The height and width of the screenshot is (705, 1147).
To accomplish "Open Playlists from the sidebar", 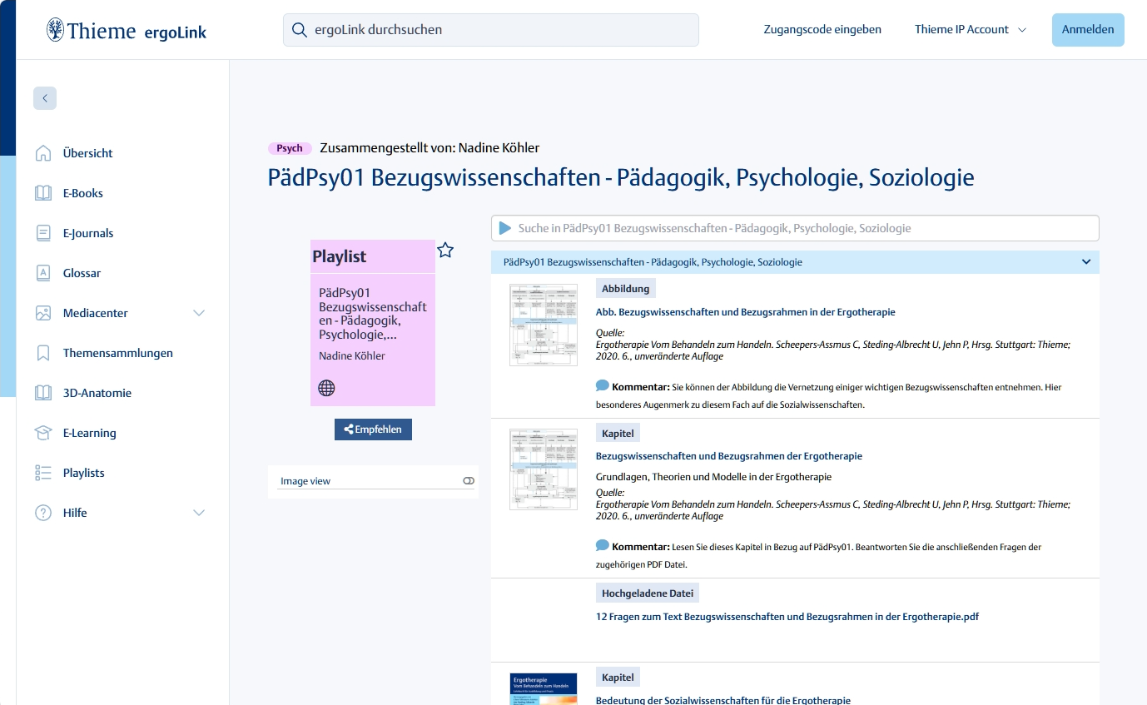I will coord(83,473).
